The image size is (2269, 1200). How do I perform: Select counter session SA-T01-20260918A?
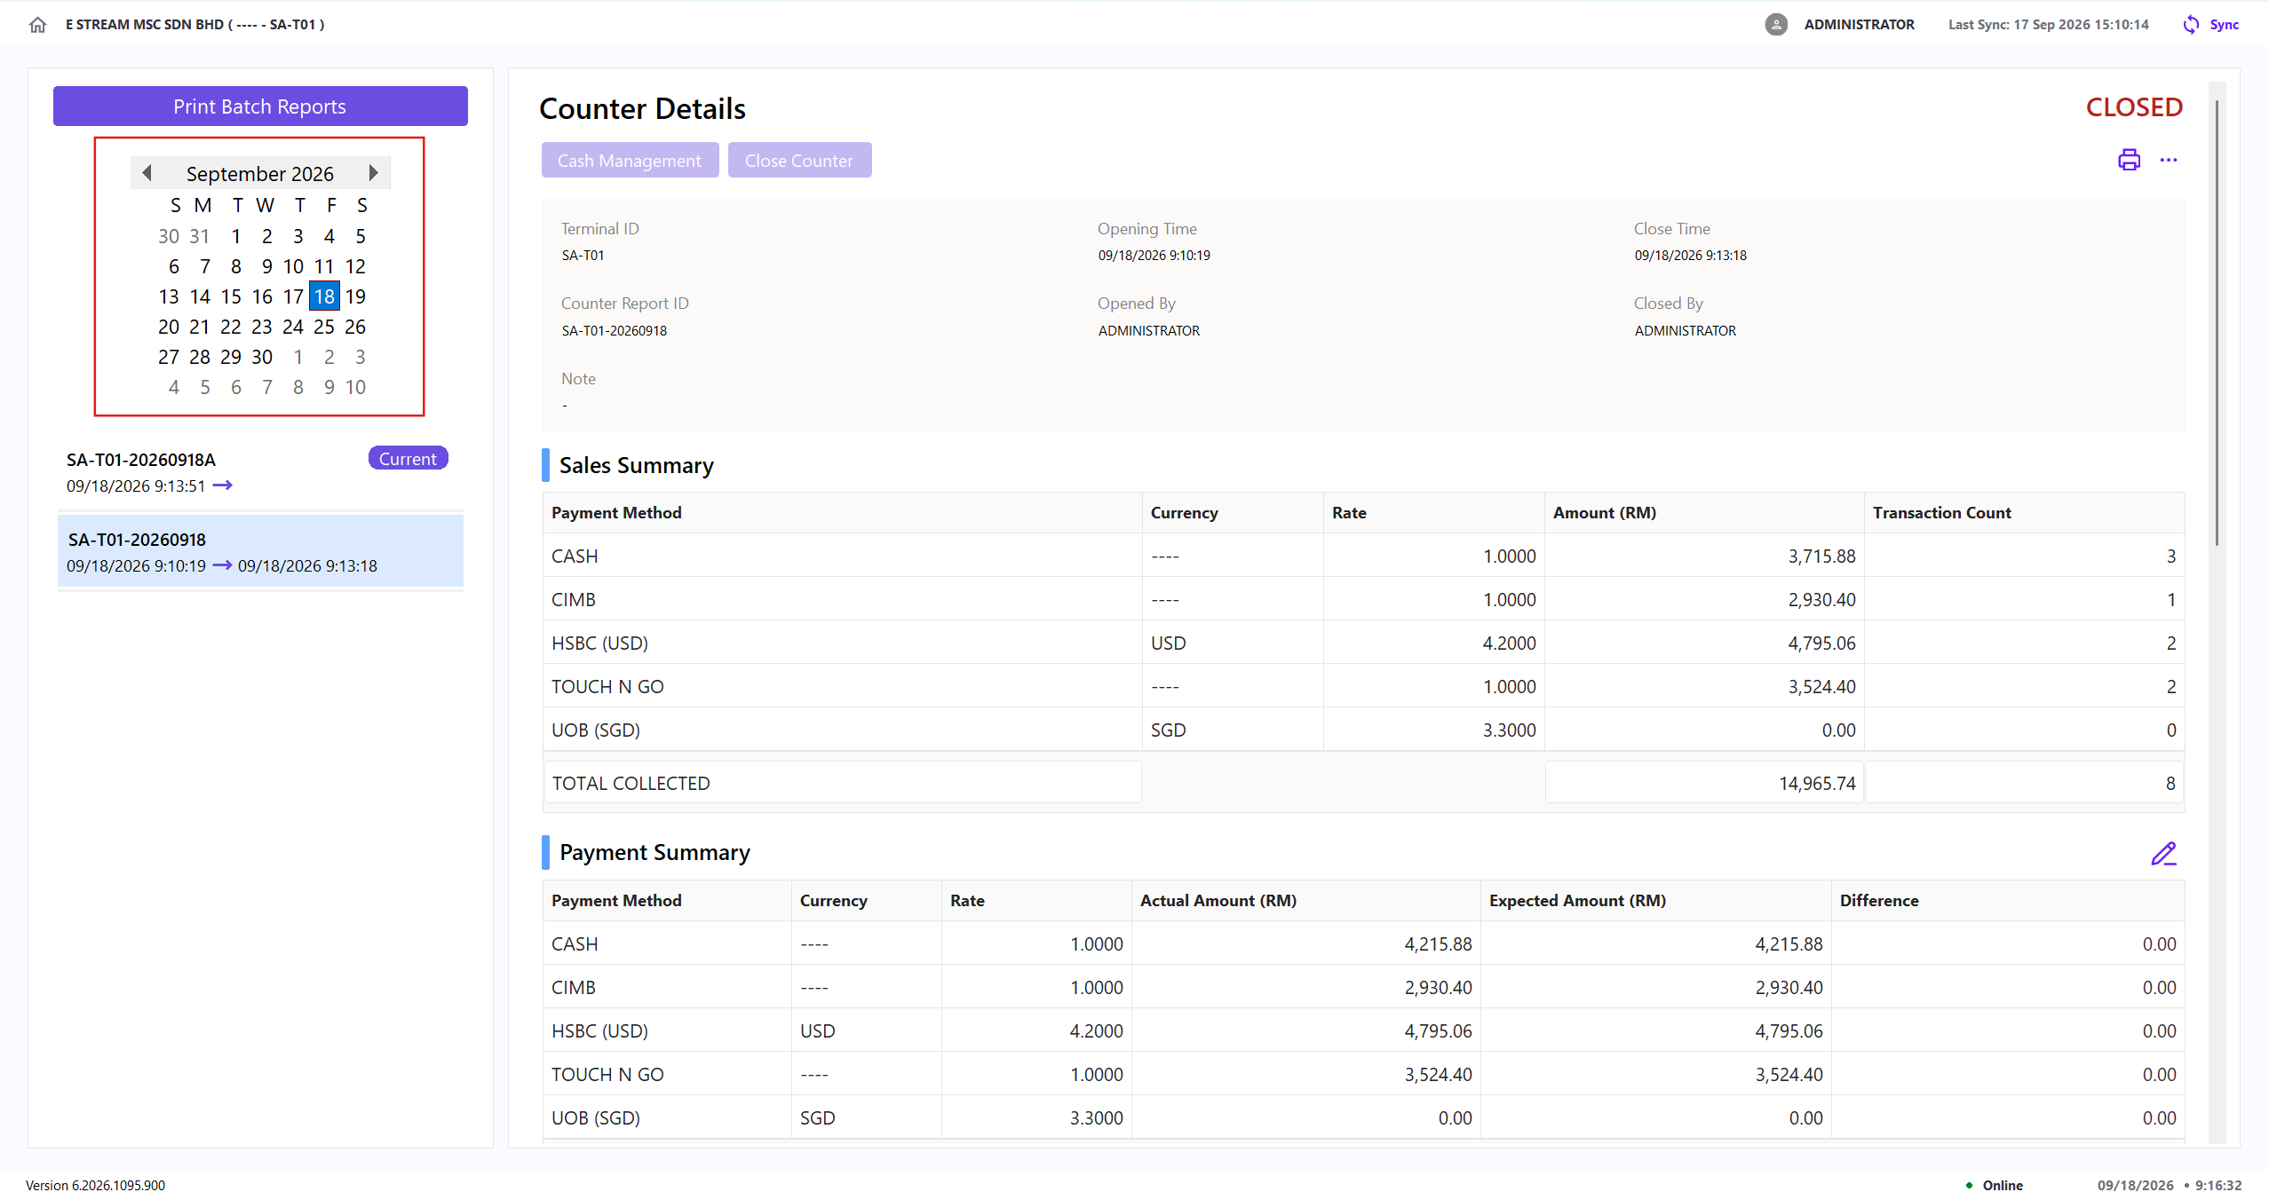pyautogui.click(x=260, y=472)
